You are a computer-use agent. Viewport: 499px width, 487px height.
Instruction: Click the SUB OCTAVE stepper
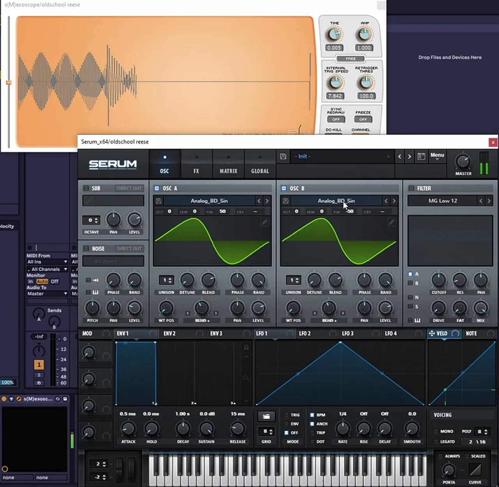tap(91, 220)
